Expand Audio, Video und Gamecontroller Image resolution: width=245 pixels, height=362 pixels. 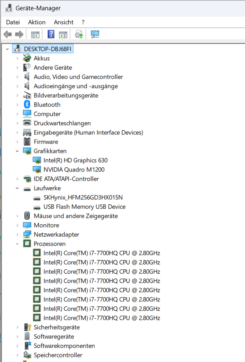(17, 77)
